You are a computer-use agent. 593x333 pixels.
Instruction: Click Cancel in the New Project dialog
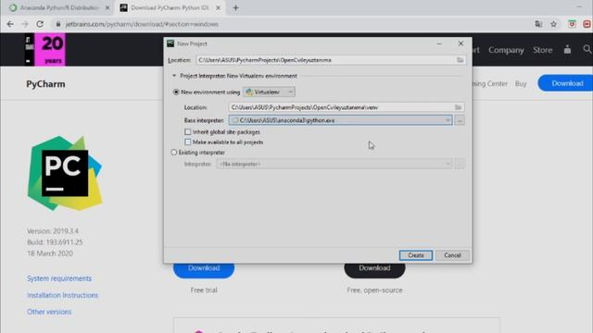tap(452, 255)
